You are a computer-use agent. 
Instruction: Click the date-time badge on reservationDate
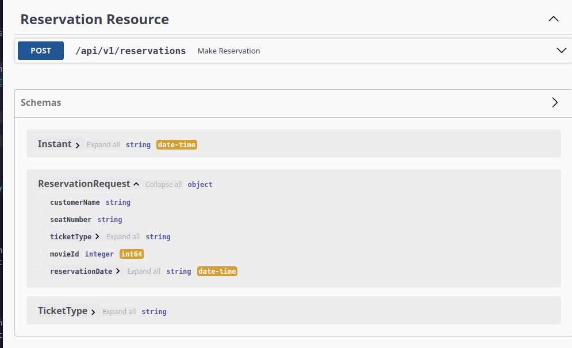217,271
